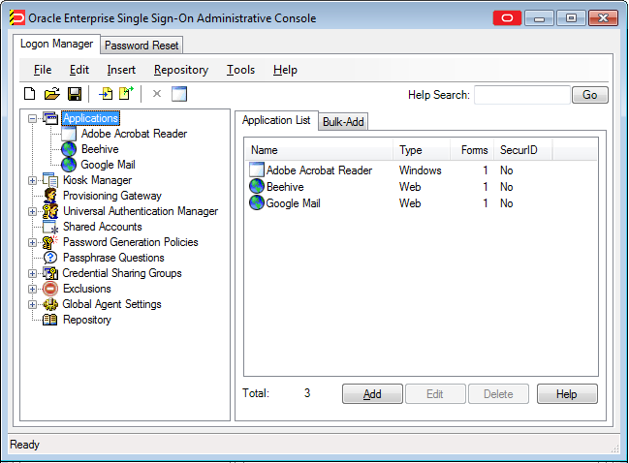The height and width of the screenshot is (463, 629).
Task: Click 'Windows' type cell for Adobe row
Action: click(420, 170)
